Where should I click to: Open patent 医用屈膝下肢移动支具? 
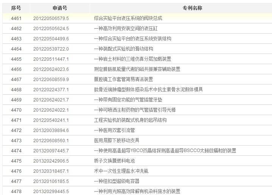117,140
